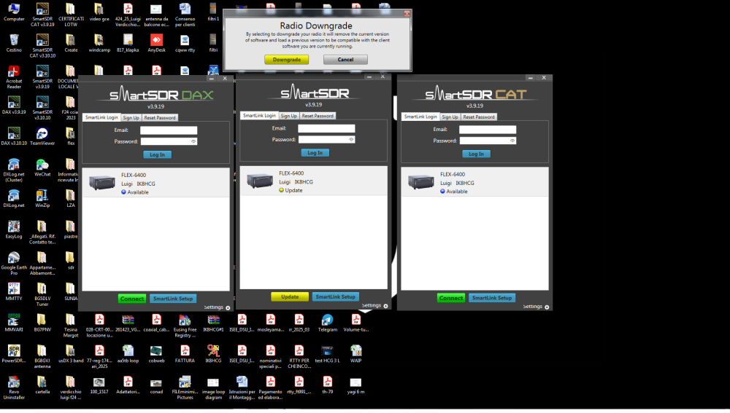The image size is (730, 413).
Task: Select the image loop diagram file
Action: (x=213, y=388)
